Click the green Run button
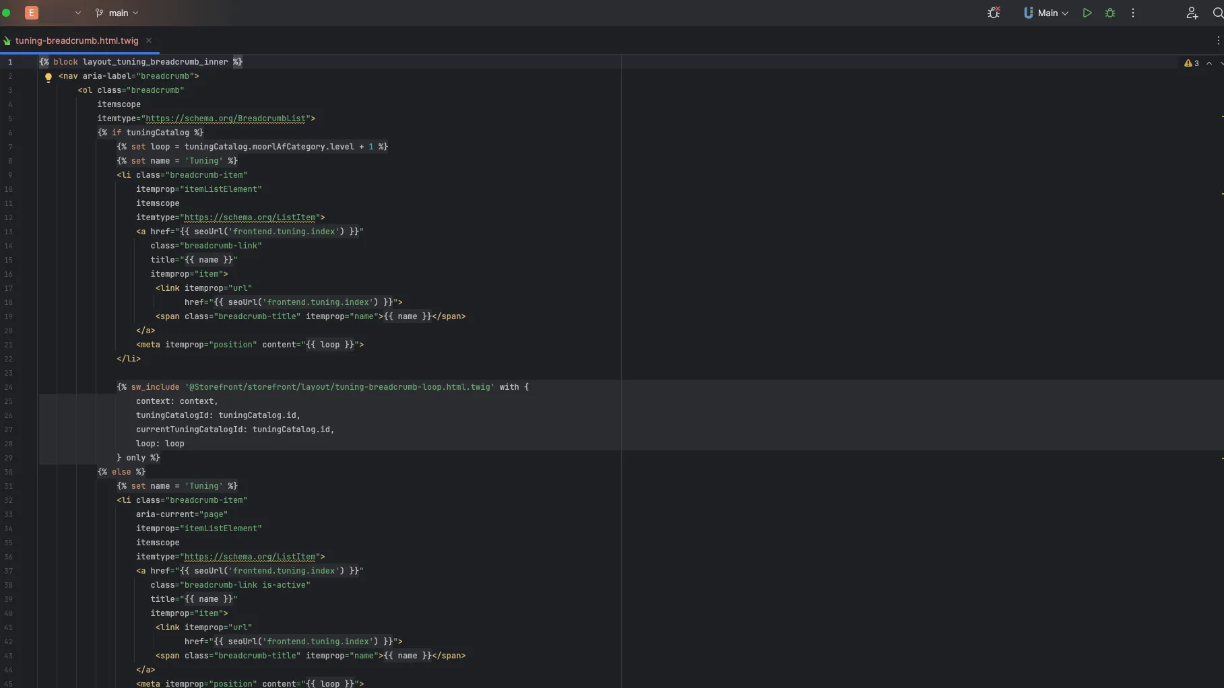 pos(1087,13)
